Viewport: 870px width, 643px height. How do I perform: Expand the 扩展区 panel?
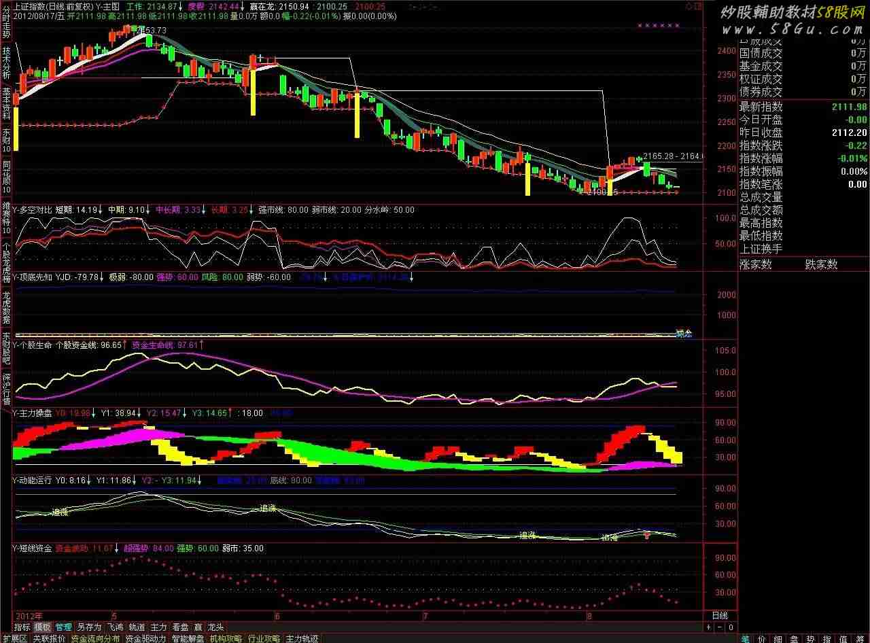pyautogui.click(x=14, y=638)
